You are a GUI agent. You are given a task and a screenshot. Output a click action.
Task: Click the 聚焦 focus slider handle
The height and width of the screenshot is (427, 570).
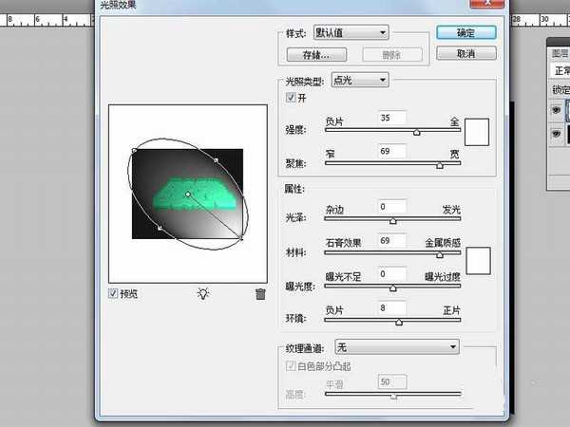pos(439,165)
